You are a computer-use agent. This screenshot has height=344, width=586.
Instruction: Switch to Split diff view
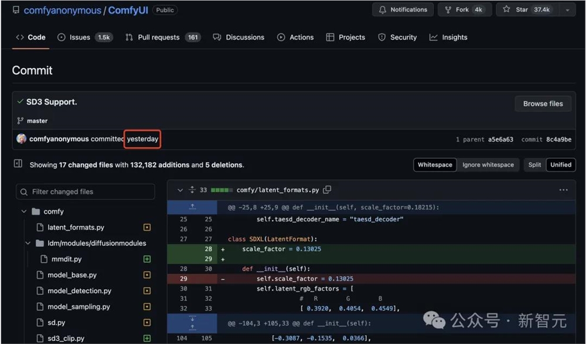pyautogui.click(x=534, y=164)
